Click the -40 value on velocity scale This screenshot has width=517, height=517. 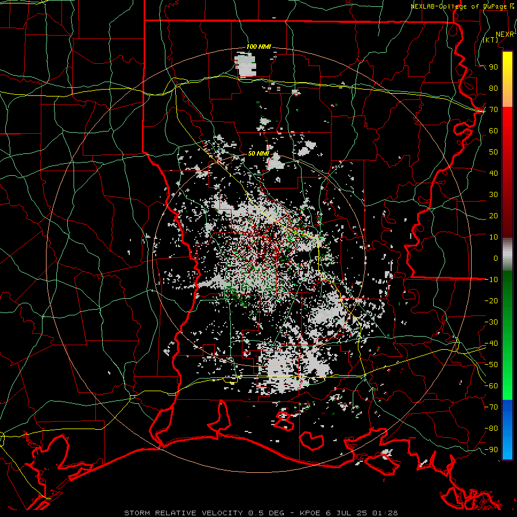(491, 344)
